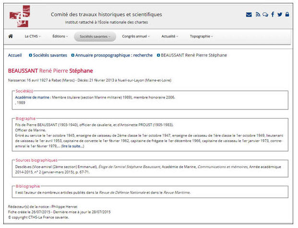Open the Twitter bird icon

280,14
